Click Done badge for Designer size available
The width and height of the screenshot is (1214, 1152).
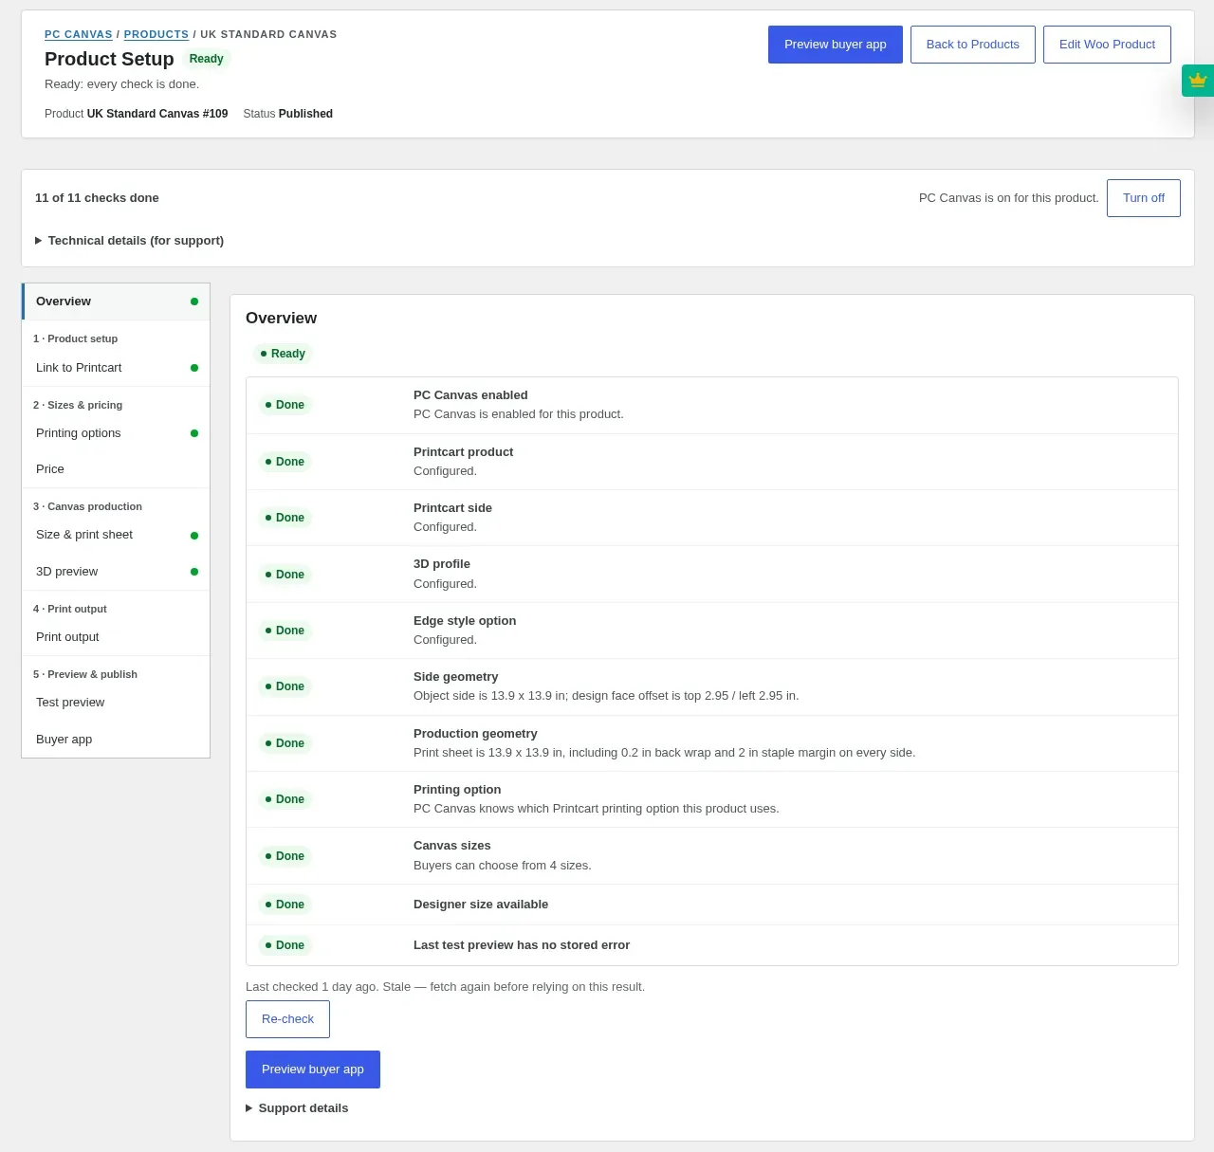285,905
